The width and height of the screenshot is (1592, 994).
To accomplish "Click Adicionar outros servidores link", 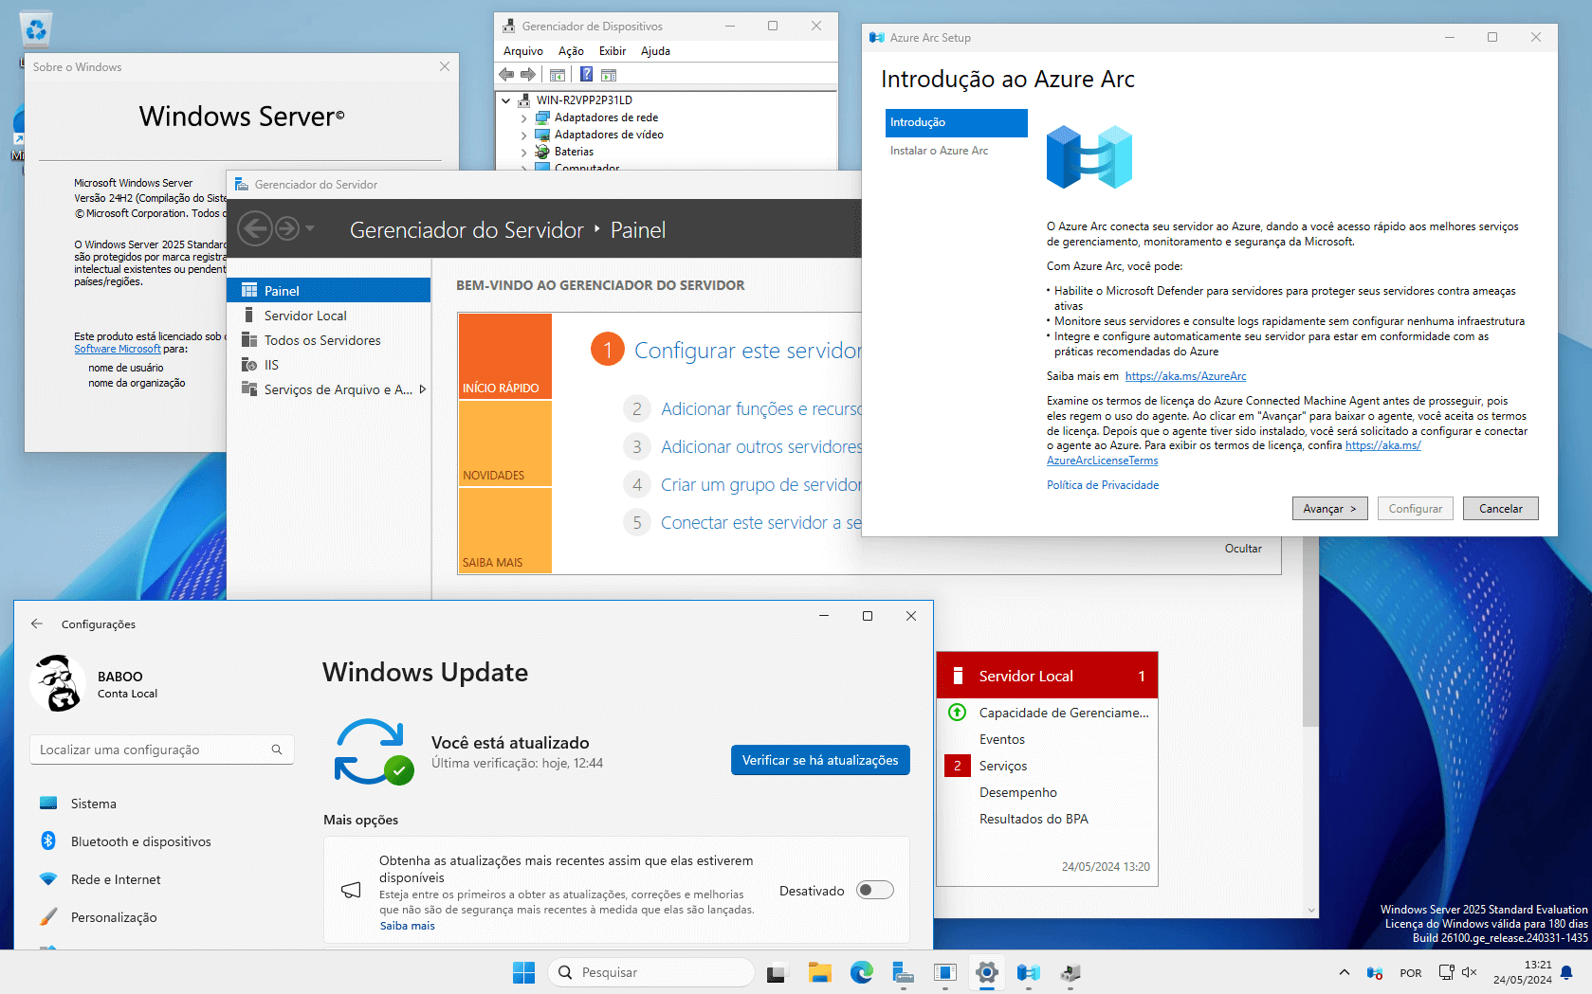I will coord(761,446).
